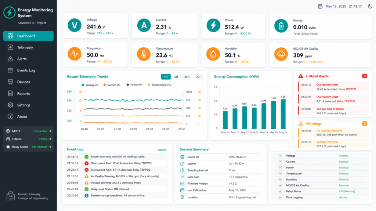Click the Firmware Version icon
This screenshot has width=376, height=211.
[182, 184]
